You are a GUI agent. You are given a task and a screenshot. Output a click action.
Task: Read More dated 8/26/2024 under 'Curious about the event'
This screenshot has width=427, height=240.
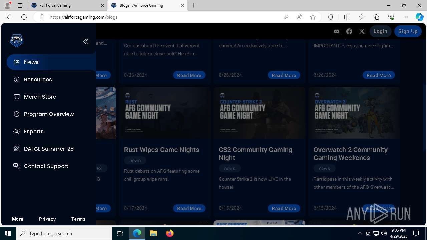189,75
